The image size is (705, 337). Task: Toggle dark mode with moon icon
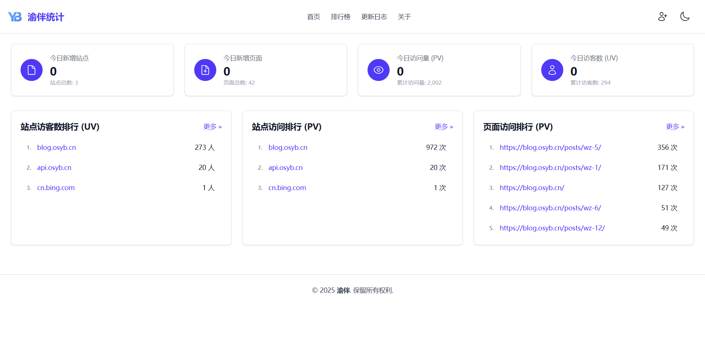click(x=685, y=16)
